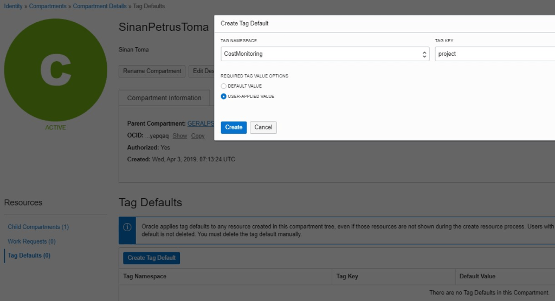Click the Create Tag Default button
555x301 pixels.
151,258
